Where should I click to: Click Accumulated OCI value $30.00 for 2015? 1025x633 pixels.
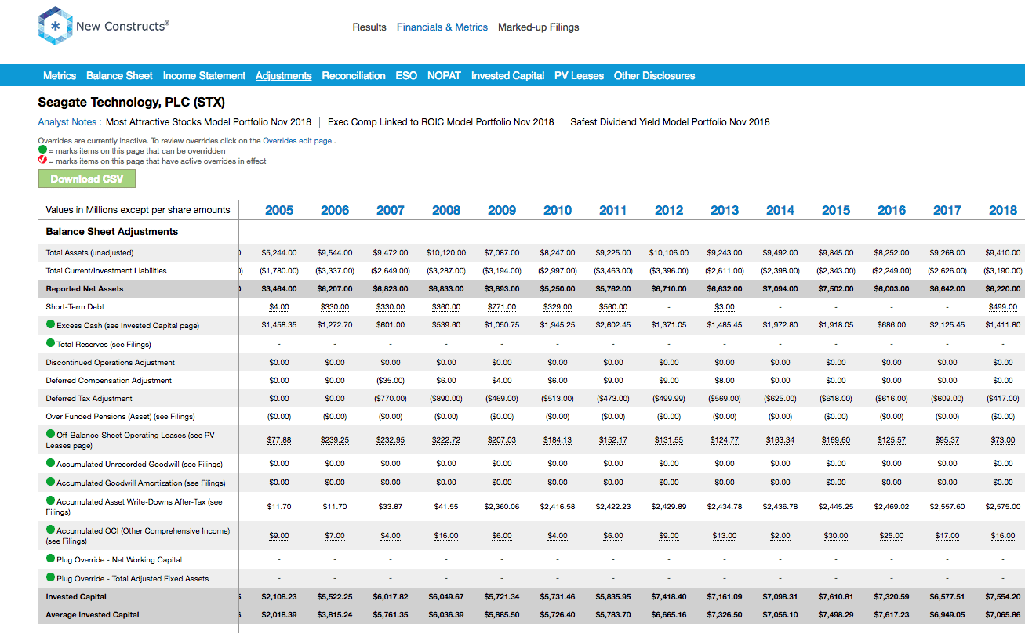(836, 536)
